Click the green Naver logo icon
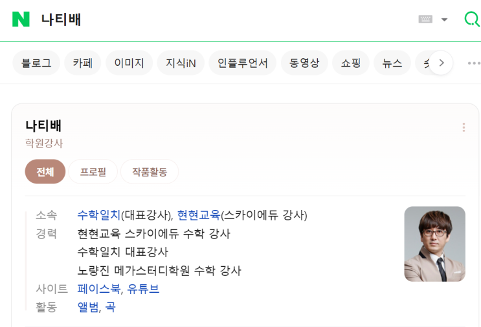The width and height of the screenshot is (481, 327). click(x=21, y=19)
